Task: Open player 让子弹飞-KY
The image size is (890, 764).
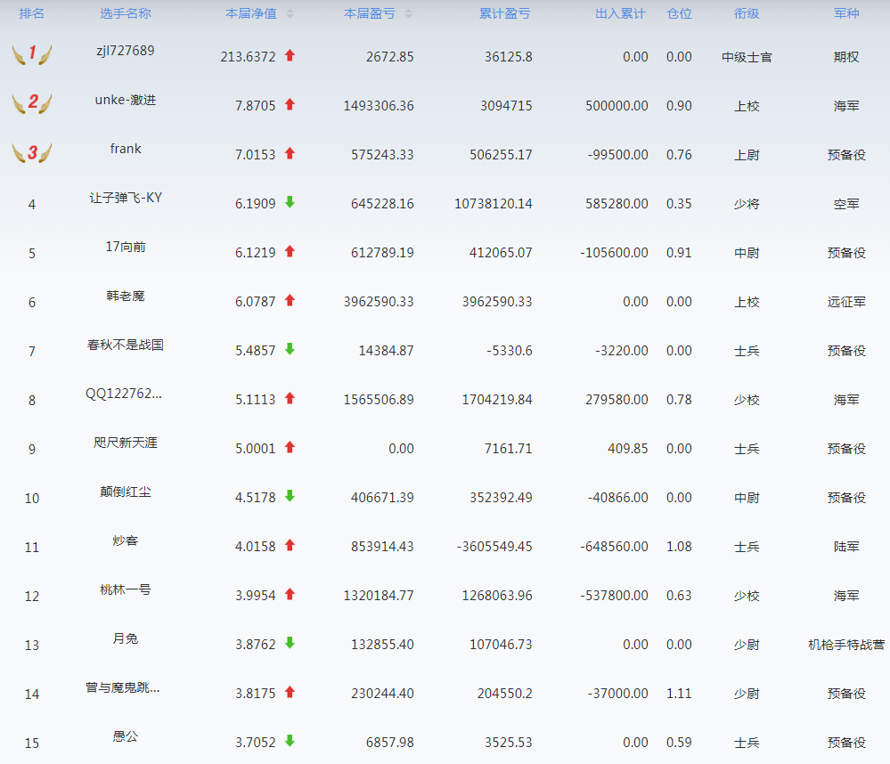Action: pyautogui.click(x=126, y=198)
